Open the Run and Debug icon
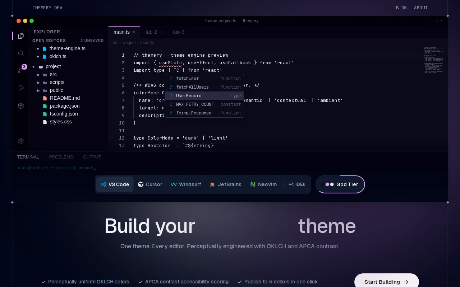Image resolution: width=460 pixels, height=287 pixels. (21, 88)
